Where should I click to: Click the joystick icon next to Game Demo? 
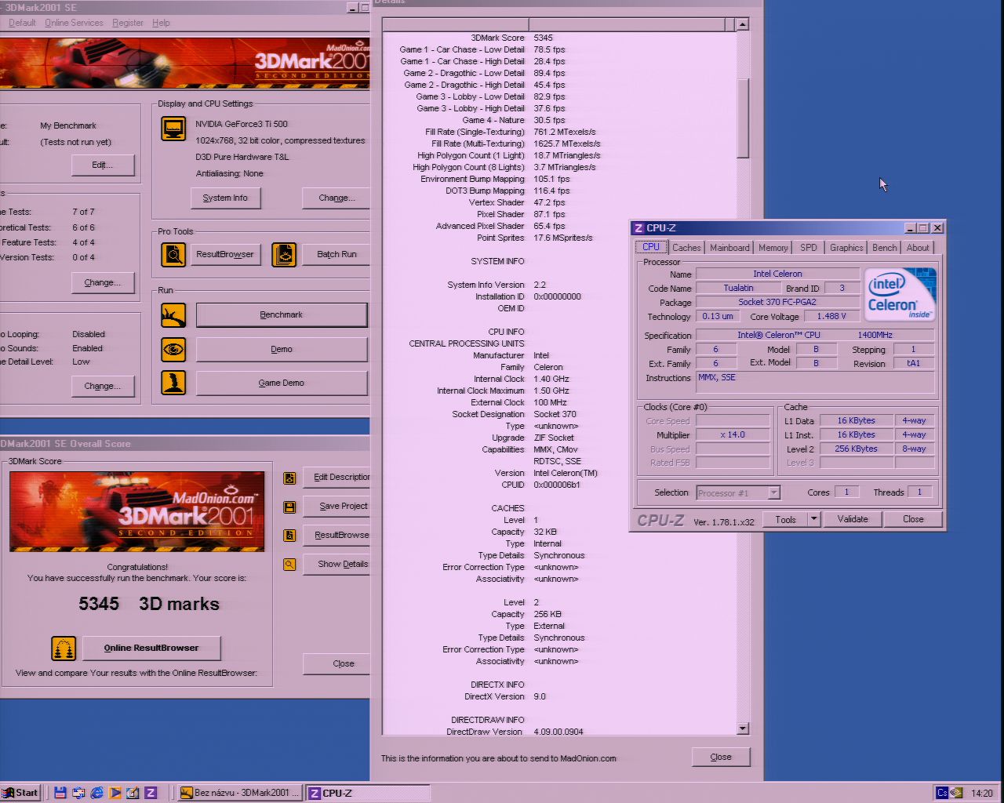tap(173, 383)
